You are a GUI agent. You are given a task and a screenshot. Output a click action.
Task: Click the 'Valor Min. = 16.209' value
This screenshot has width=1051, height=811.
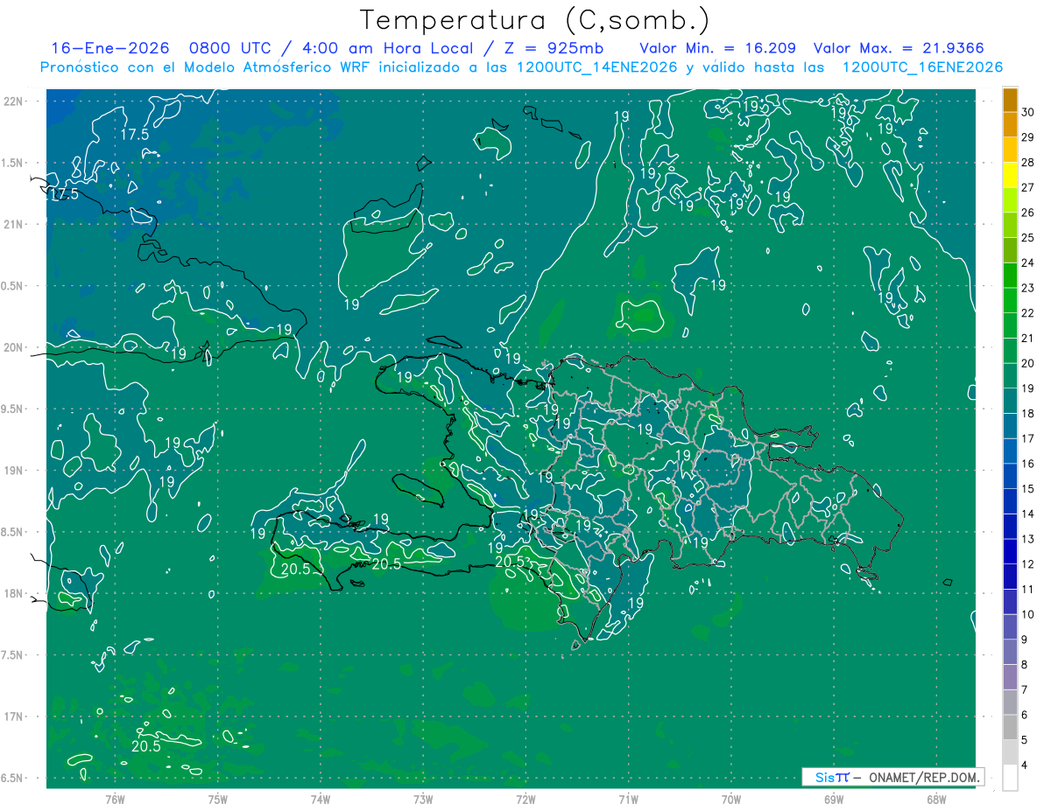click(717, 48)
